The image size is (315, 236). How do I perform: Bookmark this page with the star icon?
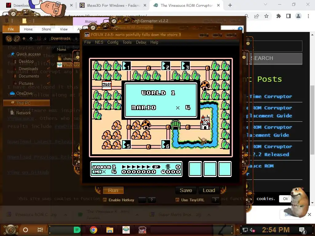266,16
